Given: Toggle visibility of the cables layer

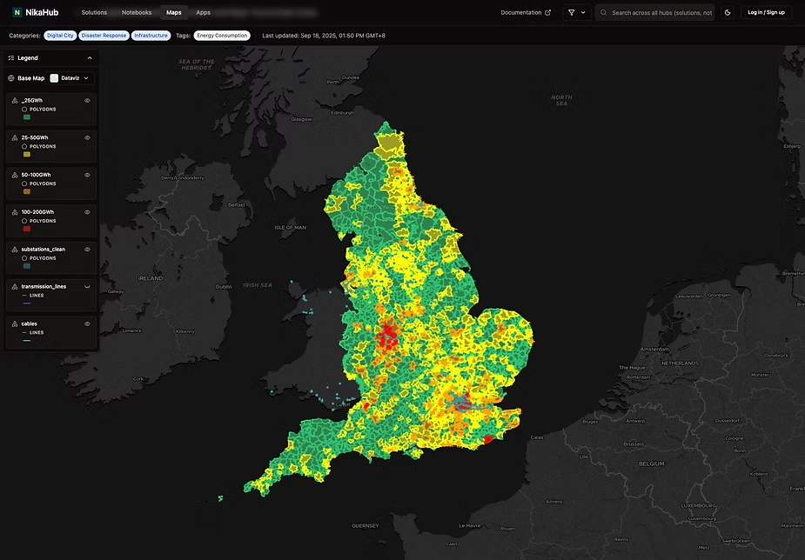Looking at the screenshot, I should (x=87, y=324).
